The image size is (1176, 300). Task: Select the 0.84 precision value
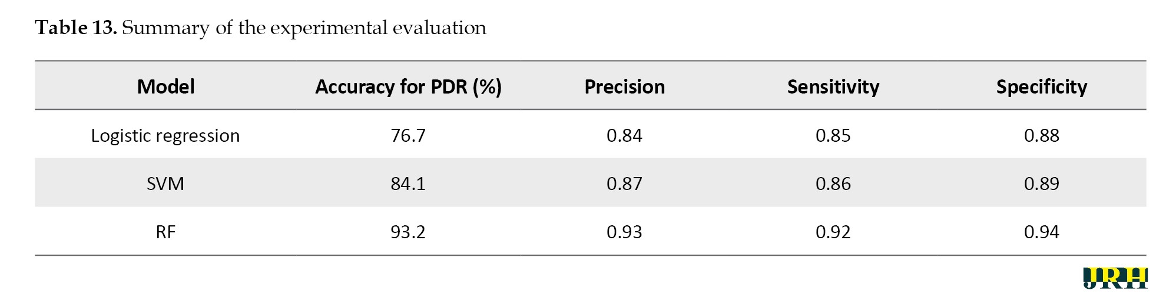(624, 136)
